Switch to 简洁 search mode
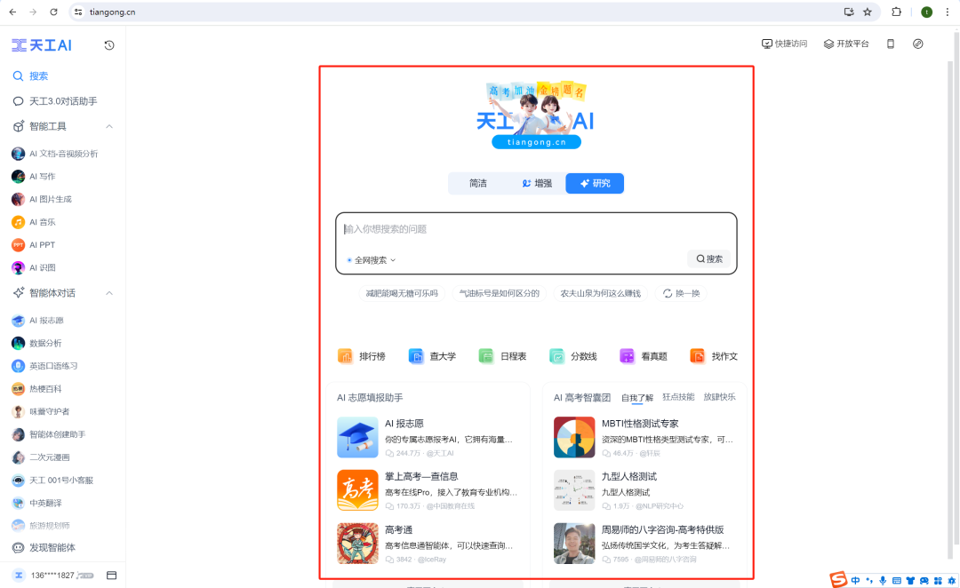This screenshot has height=588, width=960. coord(478,183)
